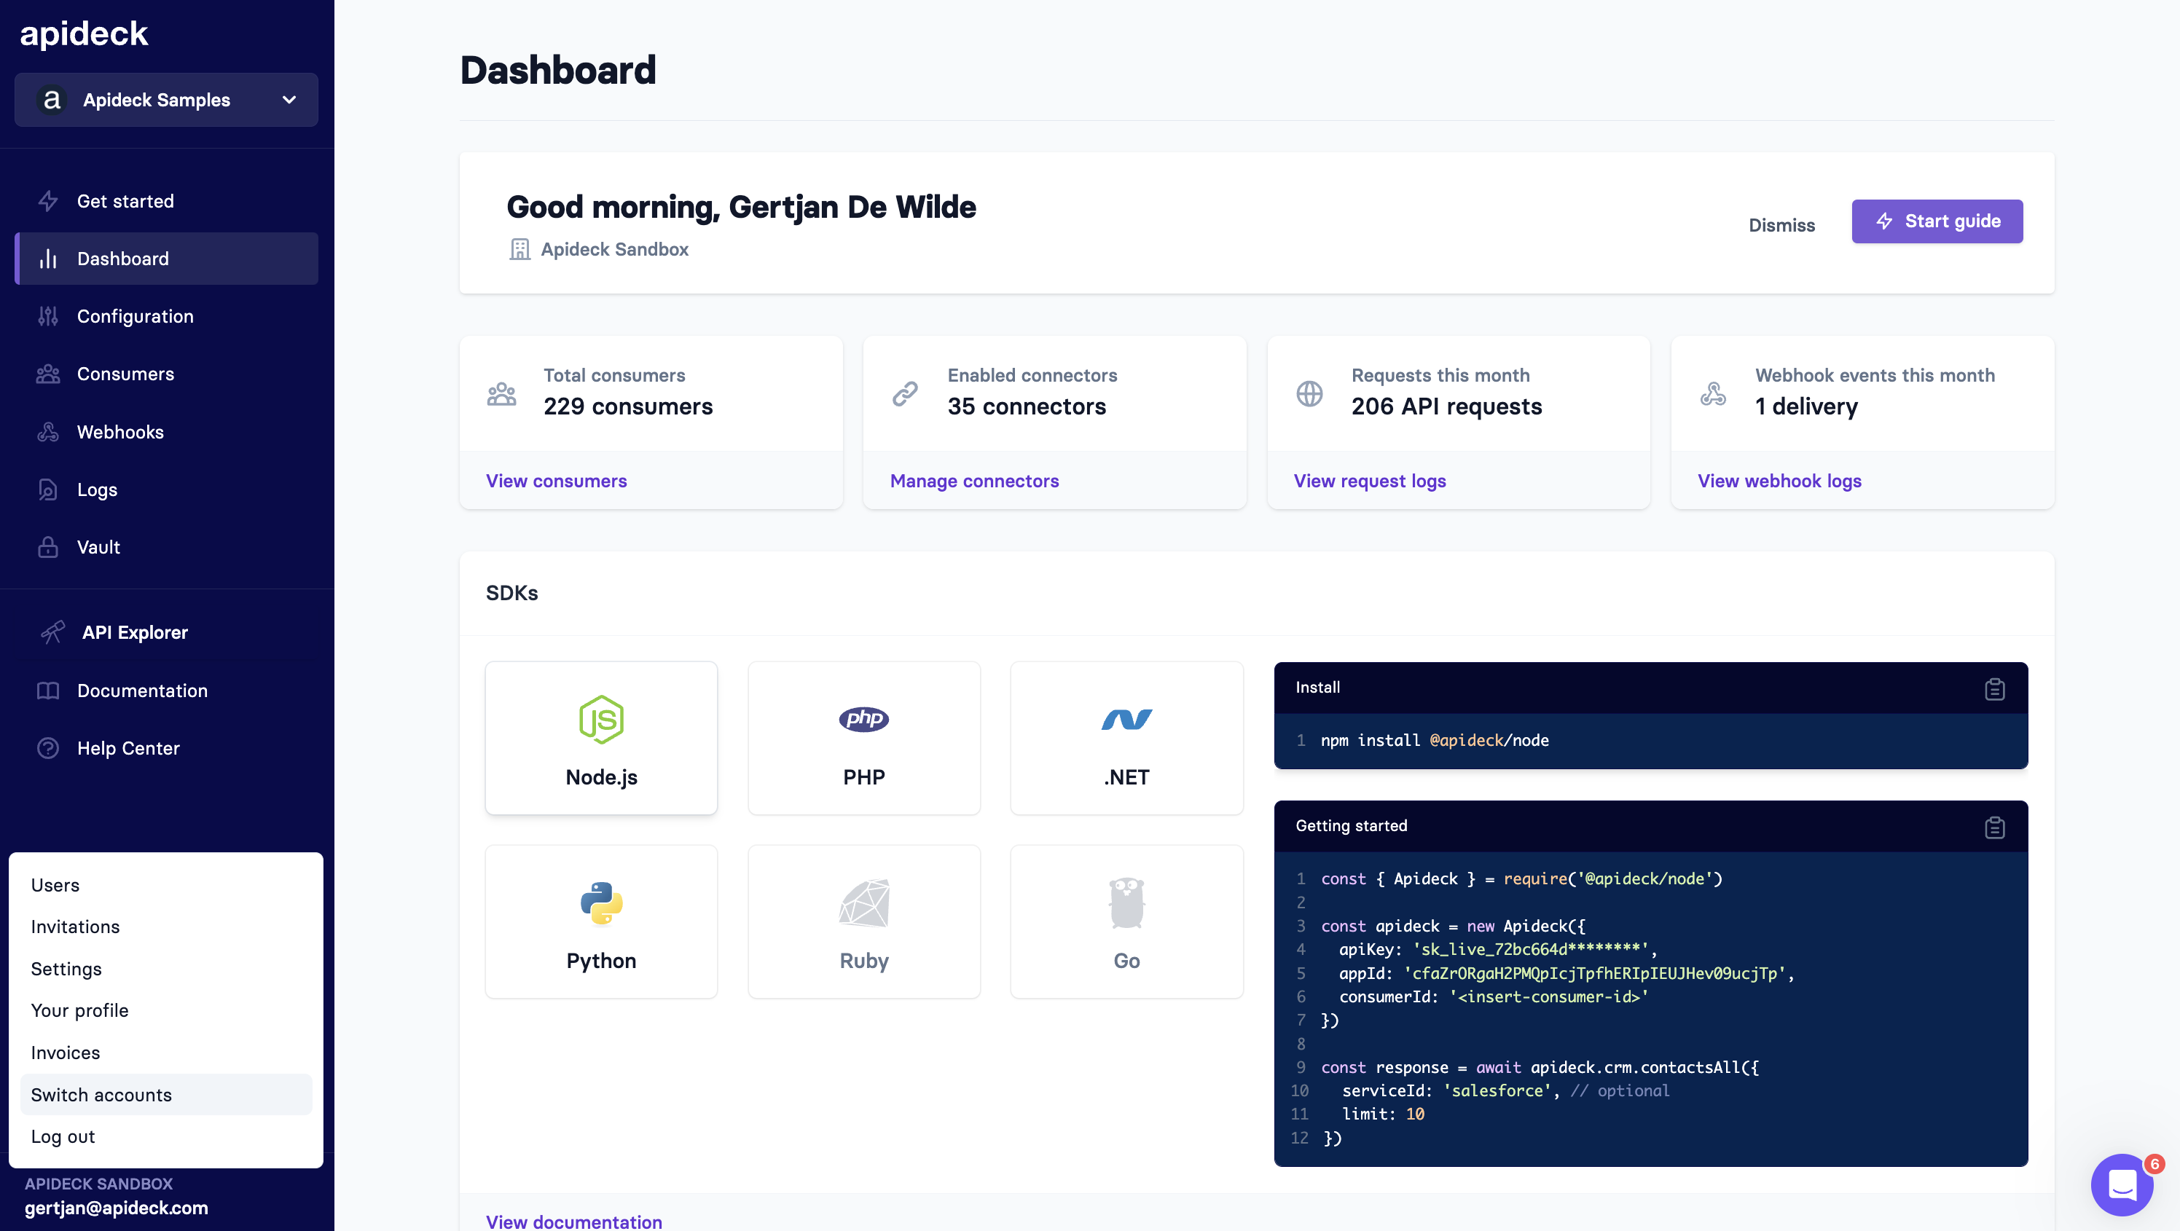Open the View request logs link
Screen dimensions: 2180x1231
tap(1369, 481)
